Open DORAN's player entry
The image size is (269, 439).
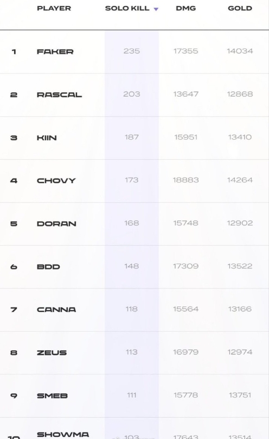pos(56,224)
